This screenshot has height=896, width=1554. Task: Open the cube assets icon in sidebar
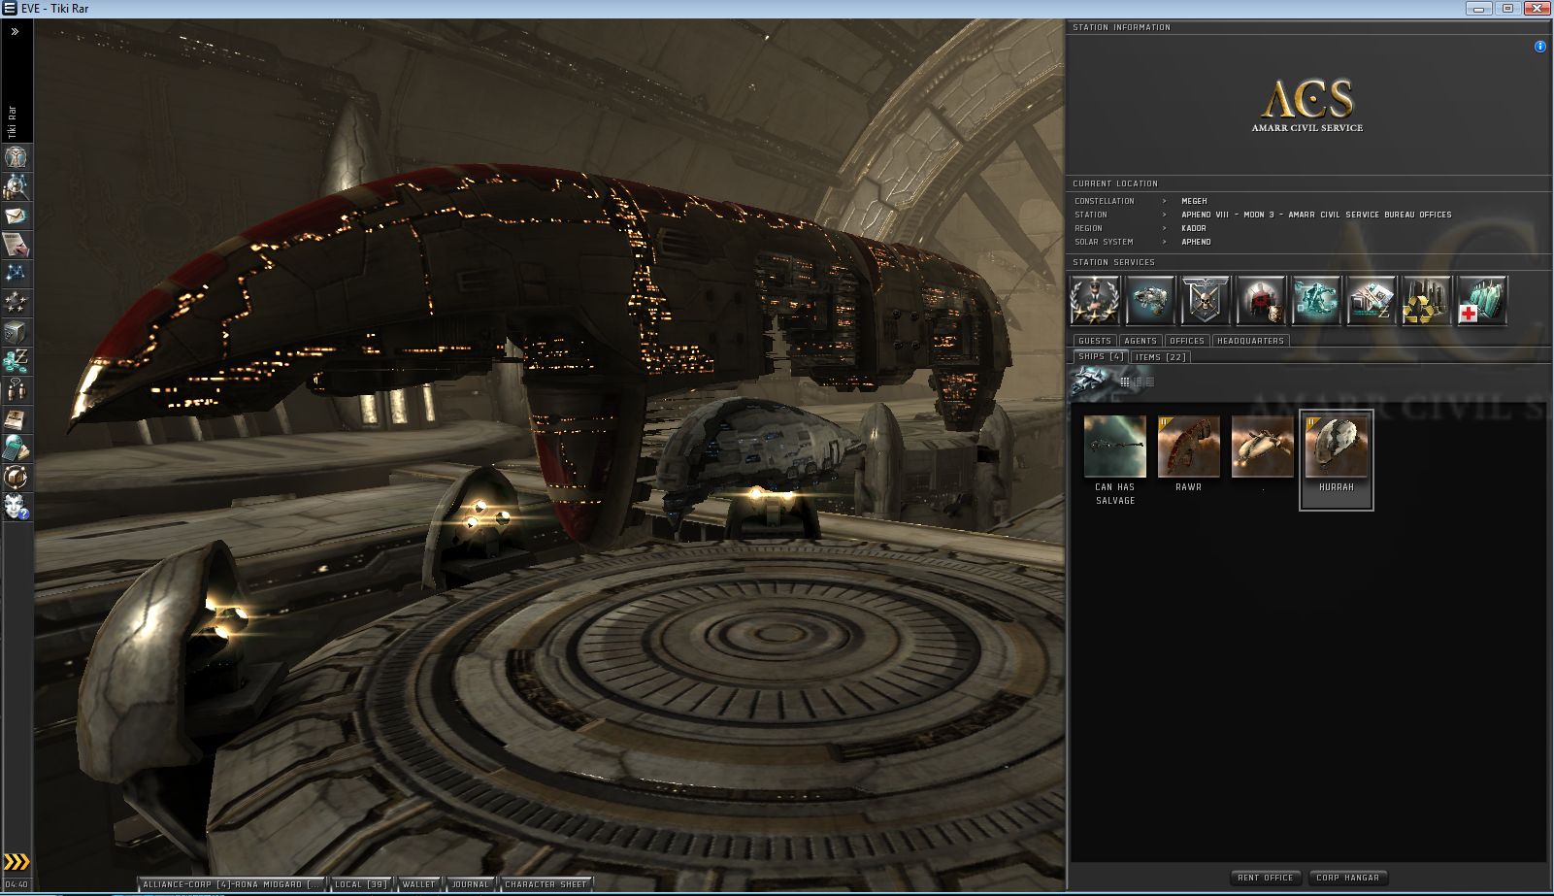pos(17,331)
